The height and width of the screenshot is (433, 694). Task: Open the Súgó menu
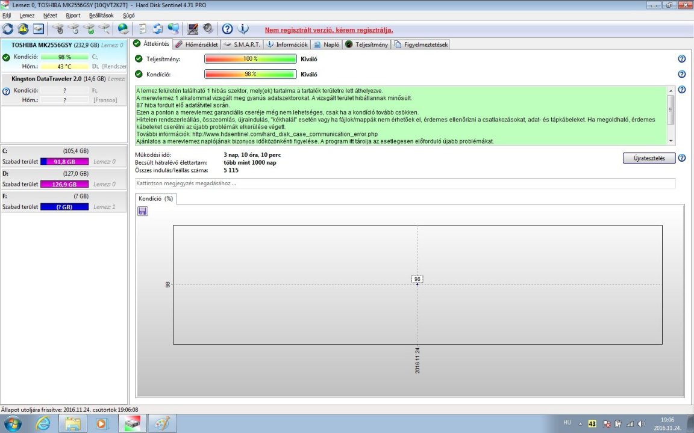pos(129,16)
